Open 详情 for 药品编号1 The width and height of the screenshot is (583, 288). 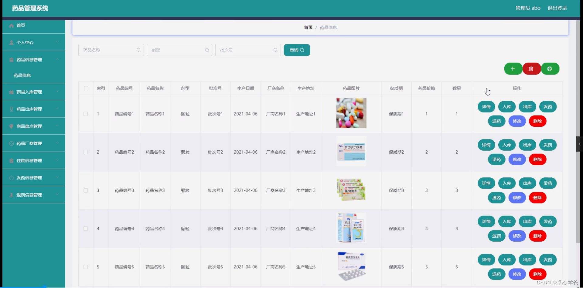click(486, 106)
